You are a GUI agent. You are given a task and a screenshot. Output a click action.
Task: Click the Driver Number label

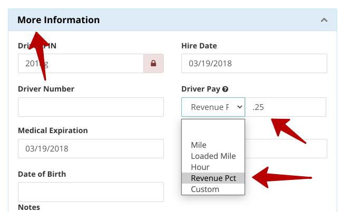(46, 89)
